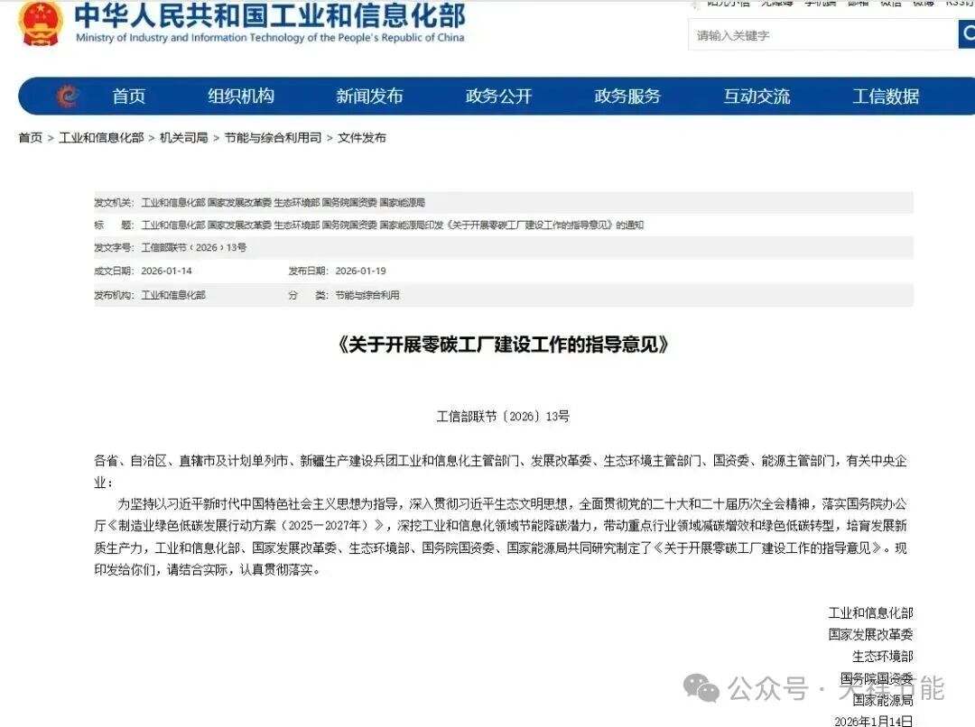Select the 发布日期 2026-01-19 value
Viewport: 975px width, 727px height.
(x=360, y=271)
